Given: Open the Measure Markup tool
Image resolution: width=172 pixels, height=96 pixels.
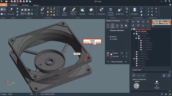Looking at the screenshot, I should [x=73, y=11].
